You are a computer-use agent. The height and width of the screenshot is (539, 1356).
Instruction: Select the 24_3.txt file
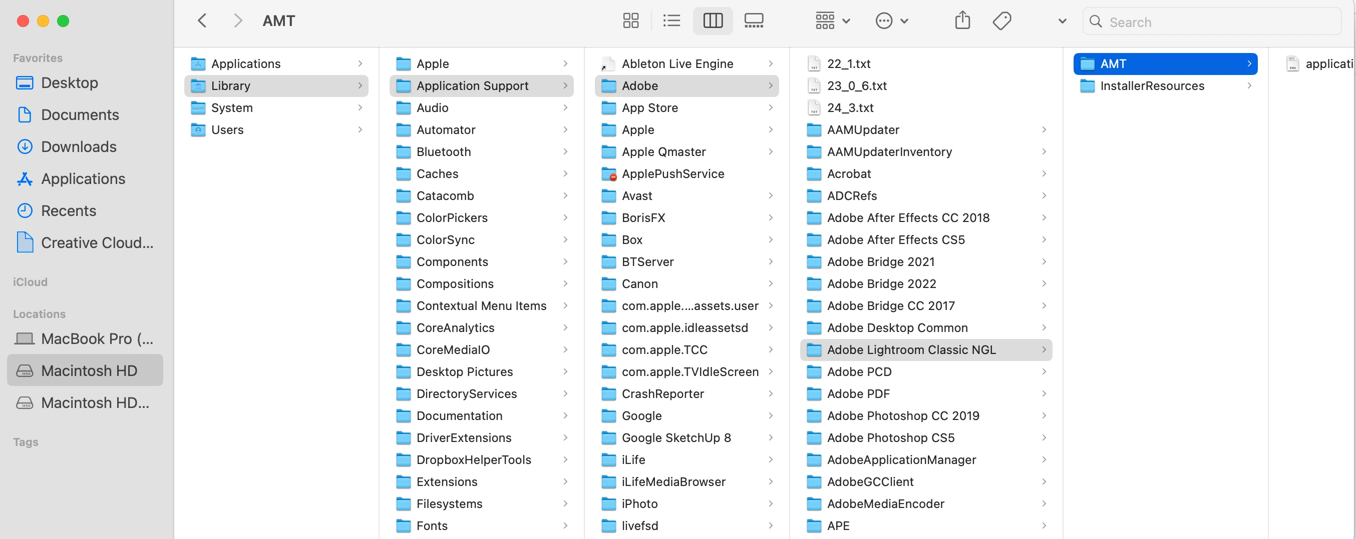click(926, 108)
